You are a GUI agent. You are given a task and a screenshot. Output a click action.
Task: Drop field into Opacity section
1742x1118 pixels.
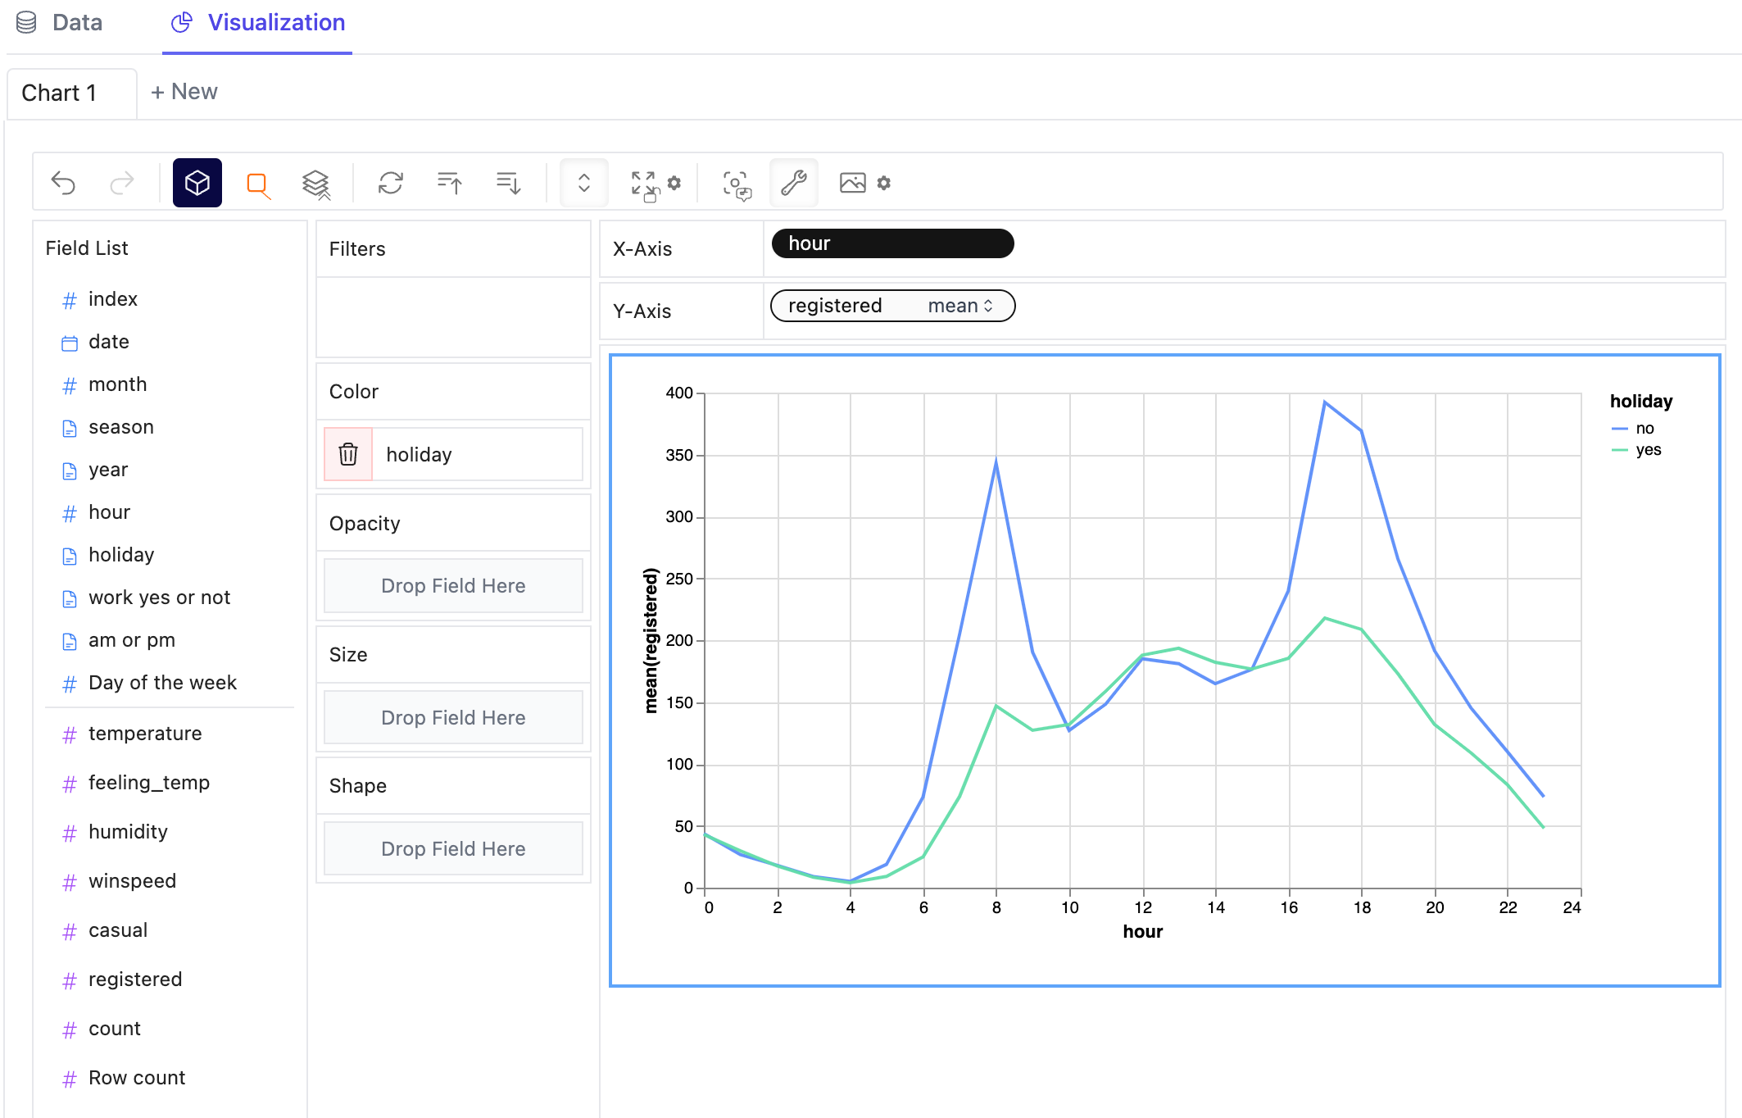(x=453, y=586)
